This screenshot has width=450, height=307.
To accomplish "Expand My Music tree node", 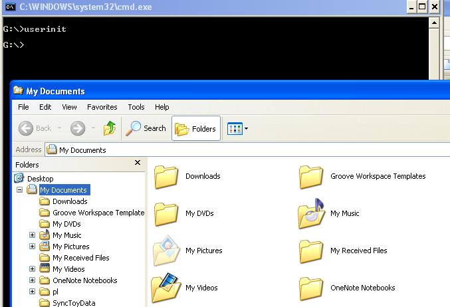I will point(32,235).
